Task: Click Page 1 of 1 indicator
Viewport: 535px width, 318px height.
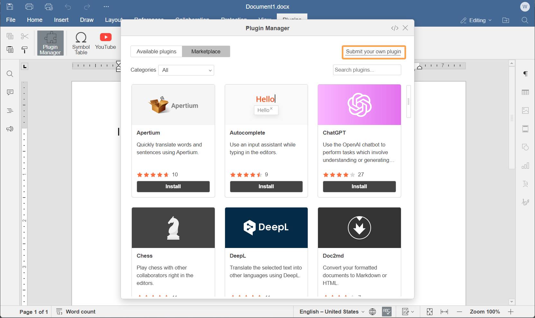Action: (x=34, y=312)
